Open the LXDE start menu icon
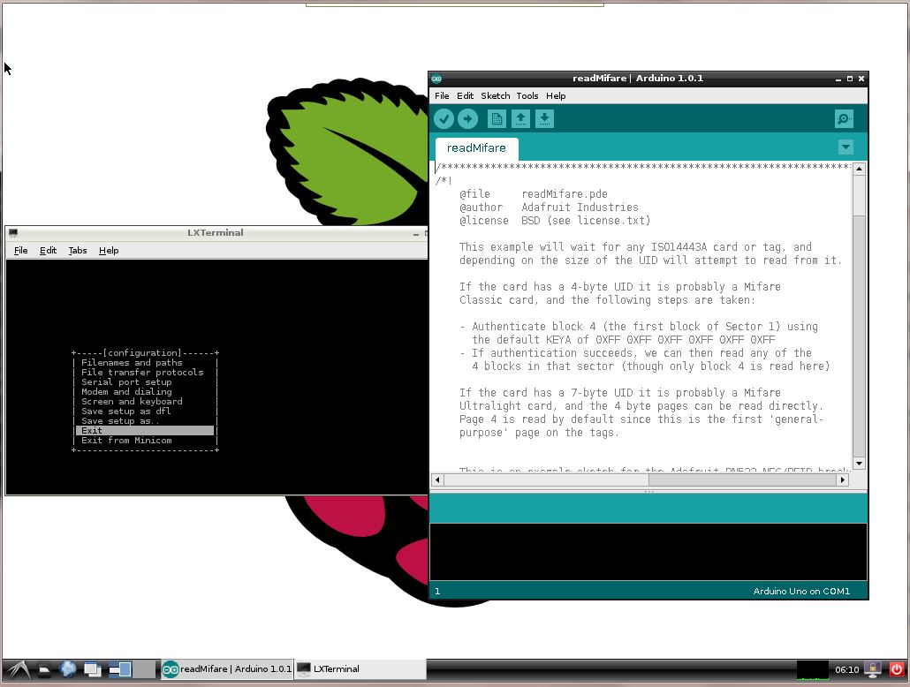This screenshot has height=687, width=910. 18,669
